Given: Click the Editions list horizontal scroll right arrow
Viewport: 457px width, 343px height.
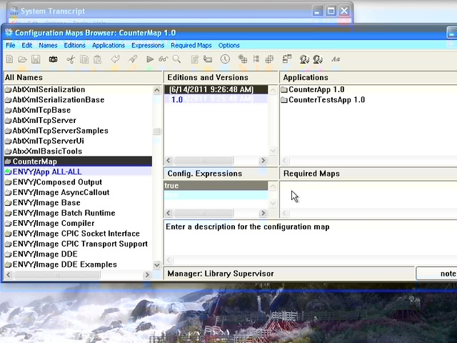Looking at the screenshot, I should point(263,160).
